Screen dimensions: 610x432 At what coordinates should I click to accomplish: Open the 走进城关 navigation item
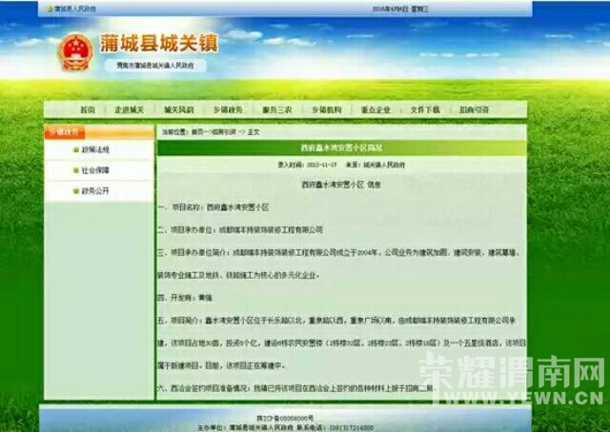(130, 110)
